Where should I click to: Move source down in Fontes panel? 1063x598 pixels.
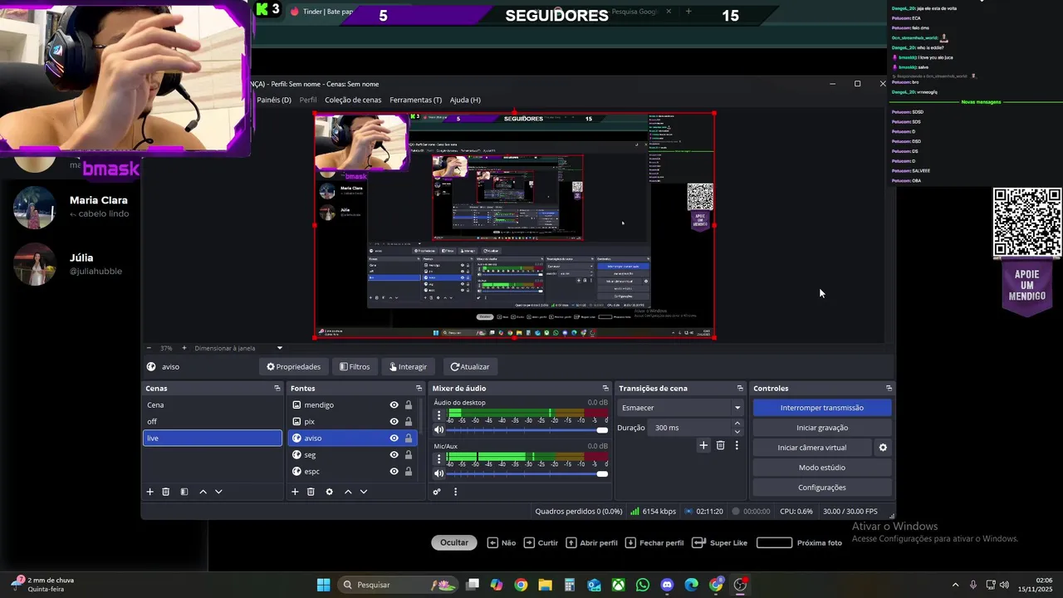click(x=363, y=492)
